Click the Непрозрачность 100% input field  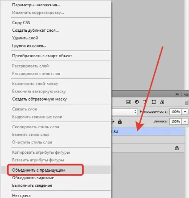(176, 112)
